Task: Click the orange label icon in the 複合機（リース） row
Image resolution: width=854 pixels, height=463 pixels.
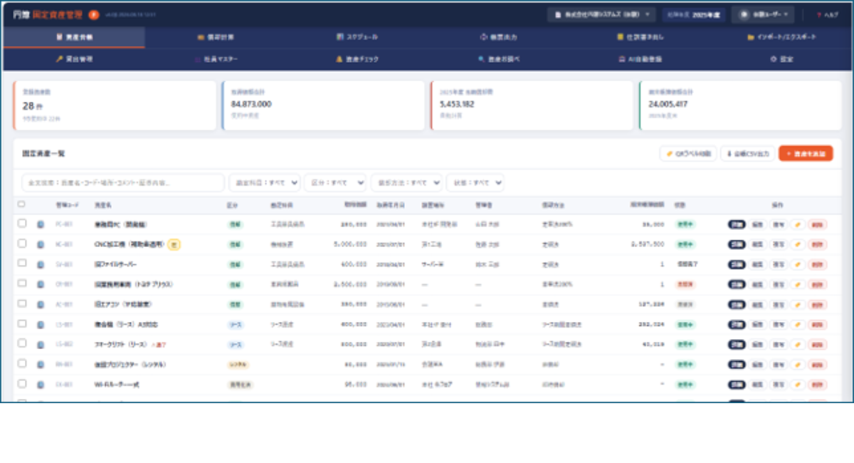Action: [x=798, y=324]
